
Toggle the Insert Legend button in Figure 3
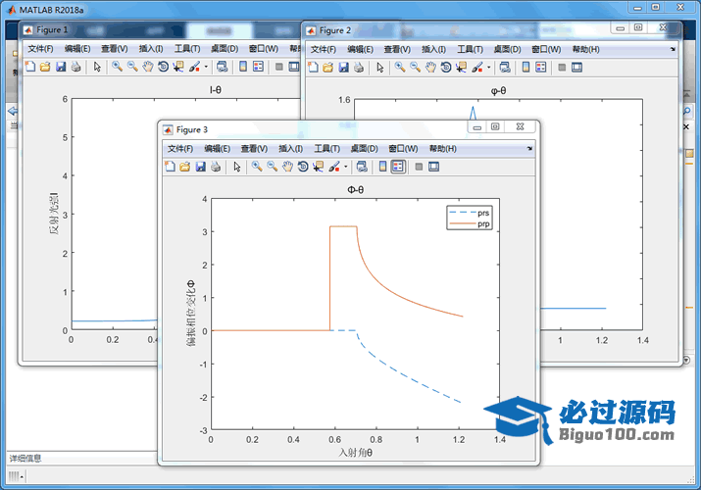398,167
